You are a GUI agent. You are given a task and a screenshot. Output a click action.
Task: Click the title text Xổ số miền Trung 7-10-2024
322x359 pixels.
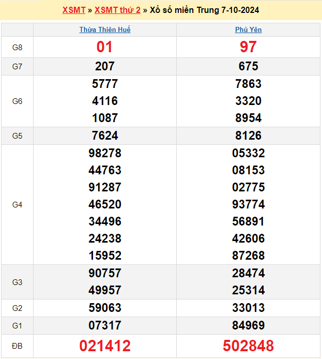(204, 10)
